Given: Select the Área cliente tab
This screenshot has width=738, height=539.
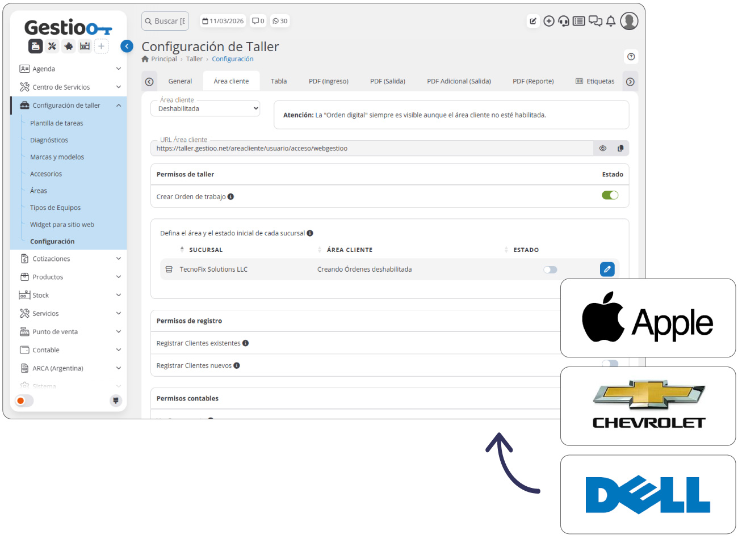Looking at the screenshot, I should point(231,81).
